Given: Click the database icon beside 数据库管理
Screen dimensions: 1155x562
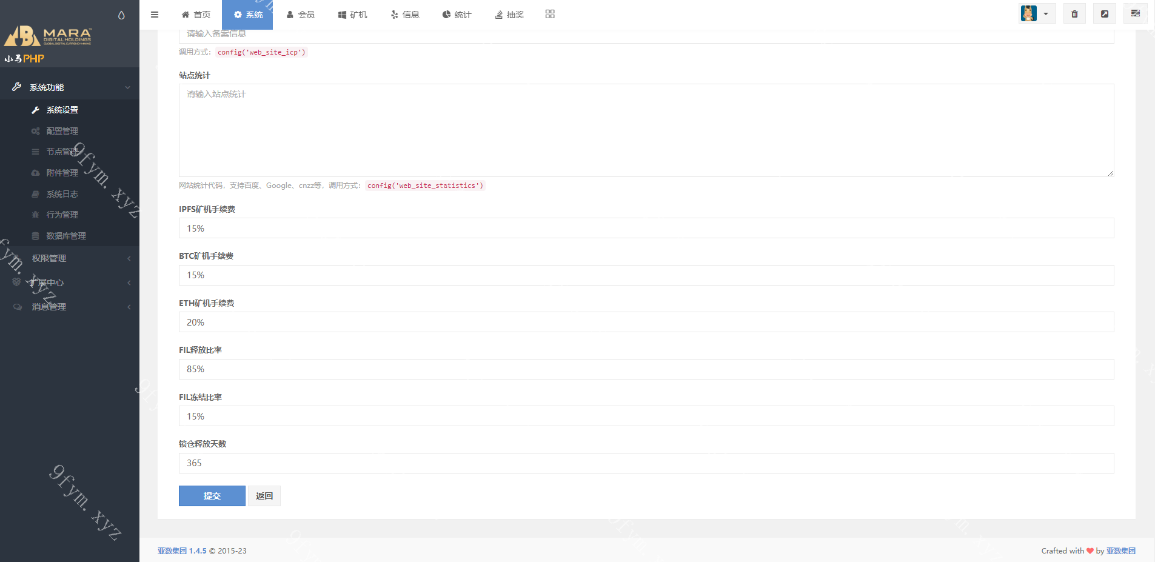Looking at the screenshot, I should (36, 236).
